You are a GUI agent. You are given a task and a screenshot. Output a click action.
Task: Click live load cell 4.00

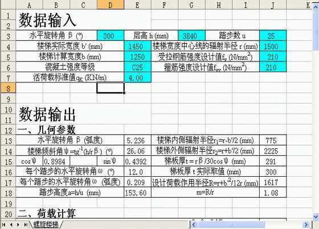point(137,78)
